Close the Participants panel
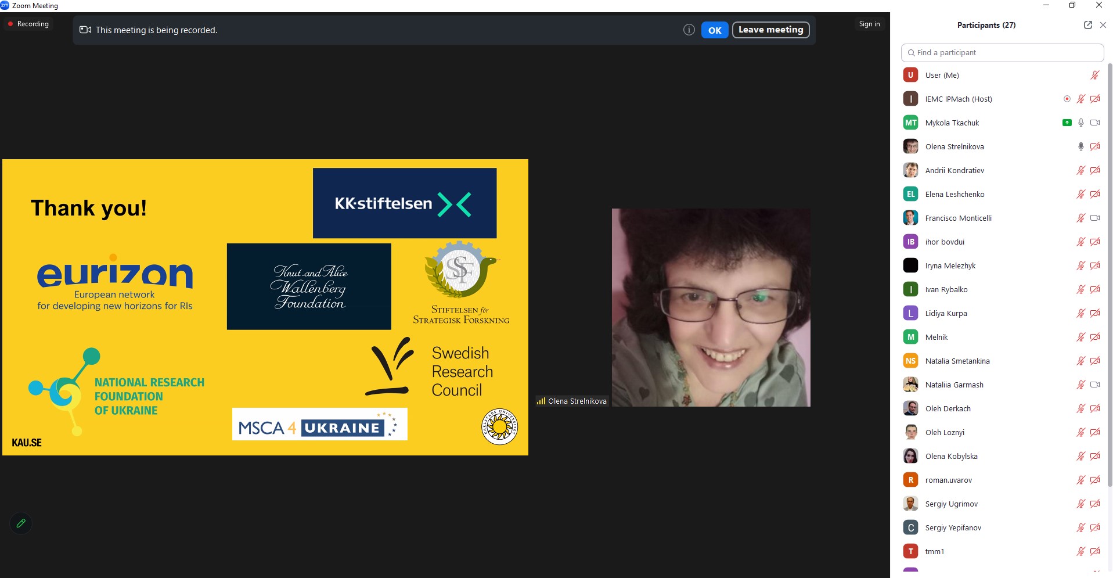Viewport: 1113px width, 578px height. pos(1103,25)
